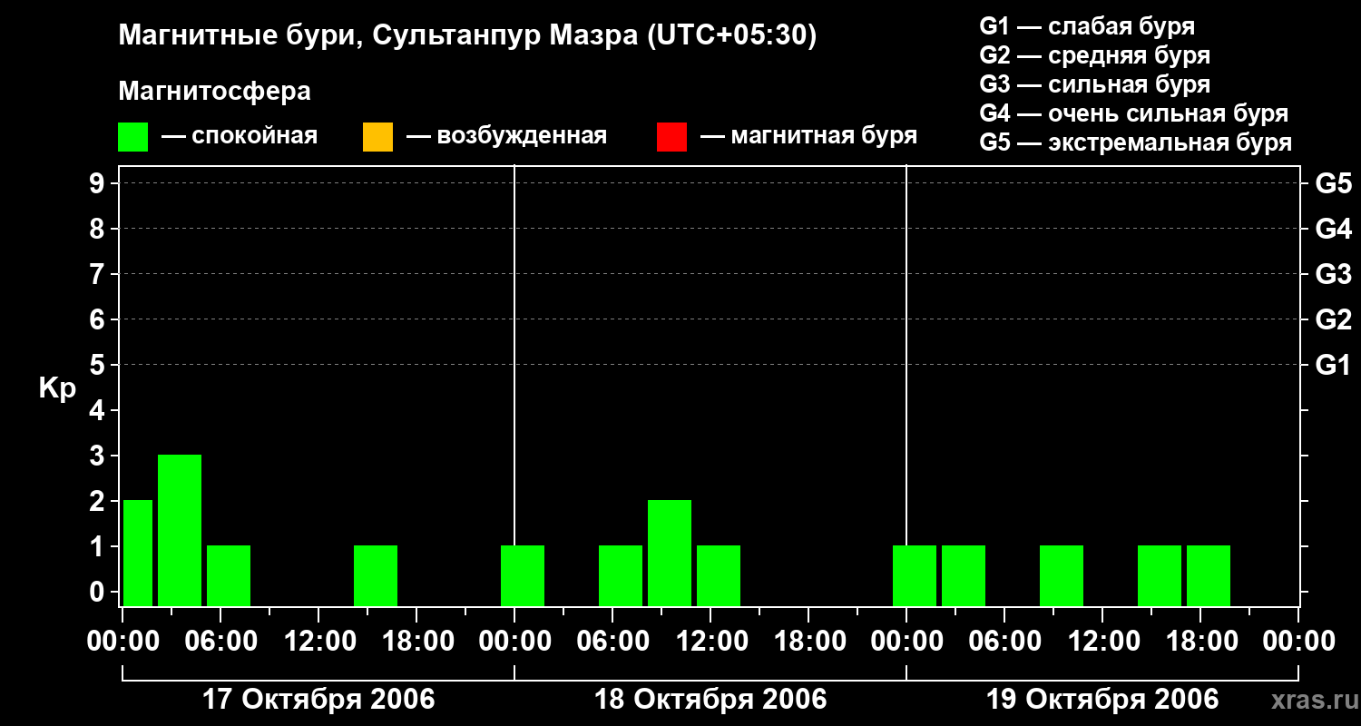1361x726 pixels.
Task: Click the 'Магнитосфера' legend heading
Action: tap(214, 92)
